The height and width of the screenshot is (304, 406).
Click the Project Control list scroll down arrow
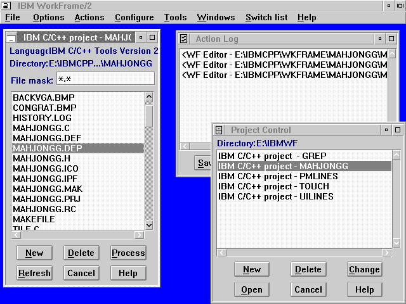pos(396,243)
